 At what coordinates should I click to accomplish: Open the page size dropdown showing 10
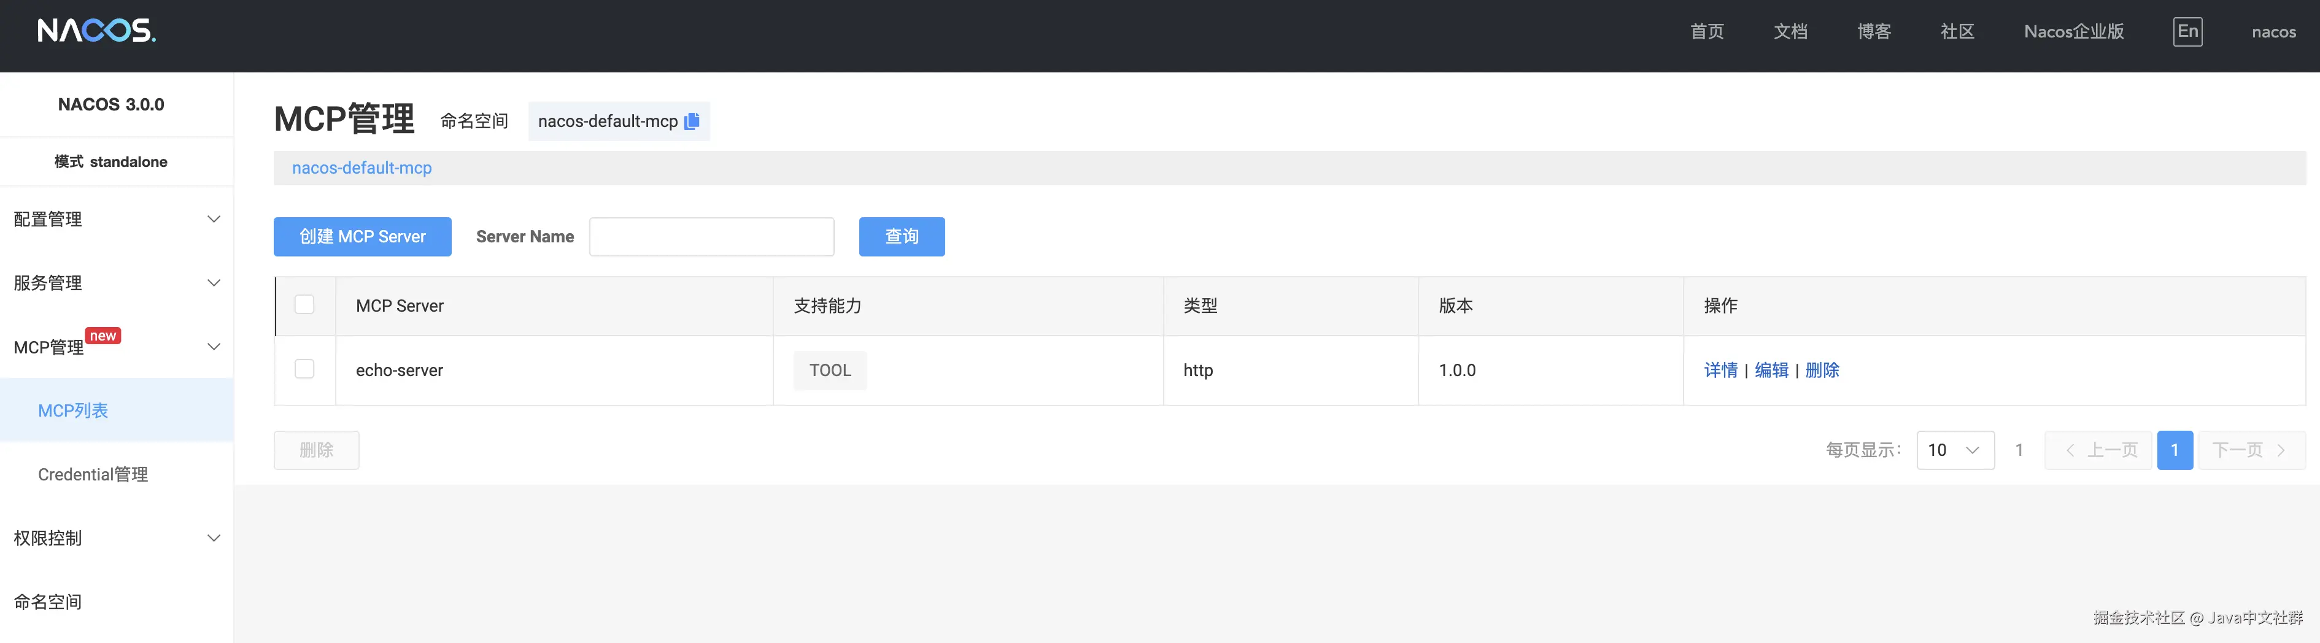click(x=1954, y=450)
